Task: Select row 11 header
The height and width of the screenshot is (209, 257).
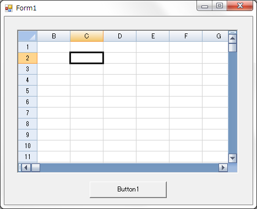Action: pyautogui.click(x=28, y=157)
